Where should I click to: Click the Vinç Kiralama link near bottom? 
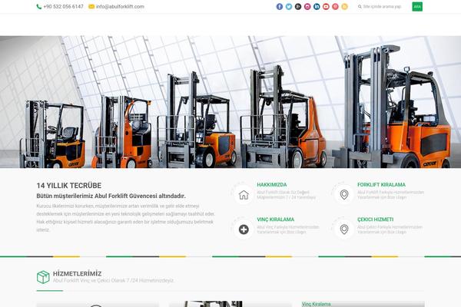point(316,304)
